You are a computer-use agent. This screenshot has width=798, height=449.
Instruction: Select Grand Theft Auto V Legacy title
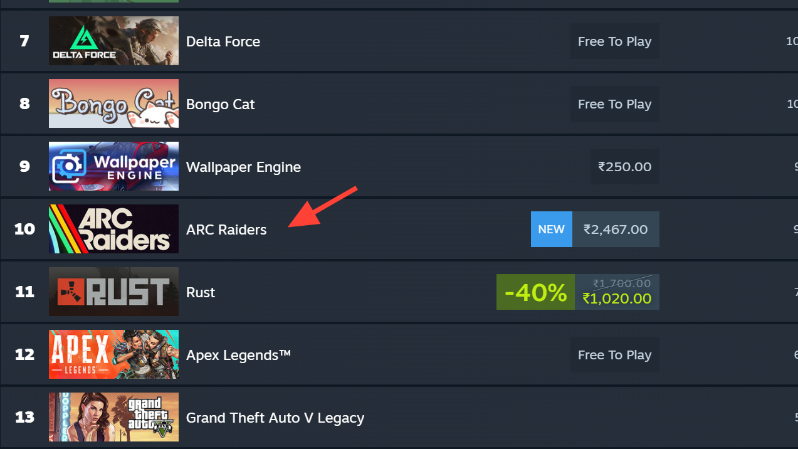pos(275,418)
